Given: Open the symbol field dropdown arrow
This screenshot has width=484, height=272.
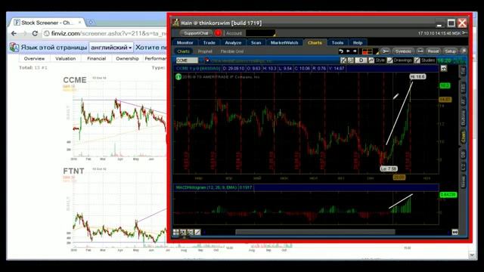Looking at the screenshot, I should (201, 60).
